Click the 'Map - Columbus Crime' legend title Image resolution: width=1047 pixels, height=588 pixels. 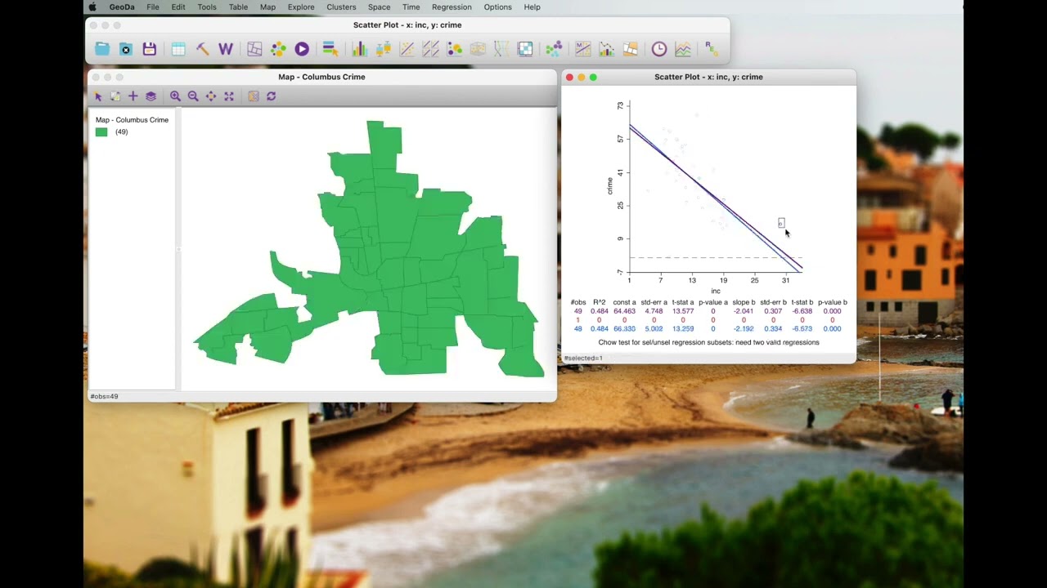pos(132,120)
